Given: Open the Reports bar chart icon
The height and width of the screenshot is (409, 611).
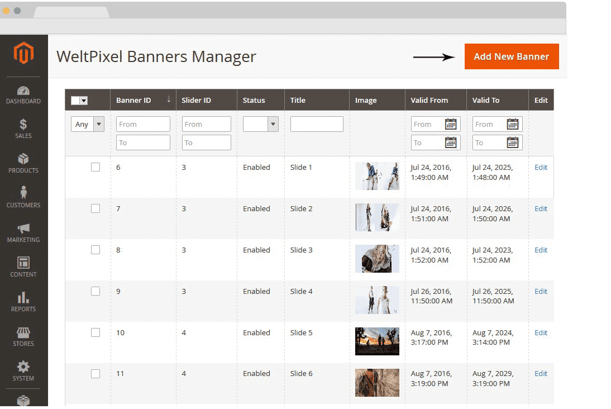Looking at the screenshot, I should tap(23, 298).
